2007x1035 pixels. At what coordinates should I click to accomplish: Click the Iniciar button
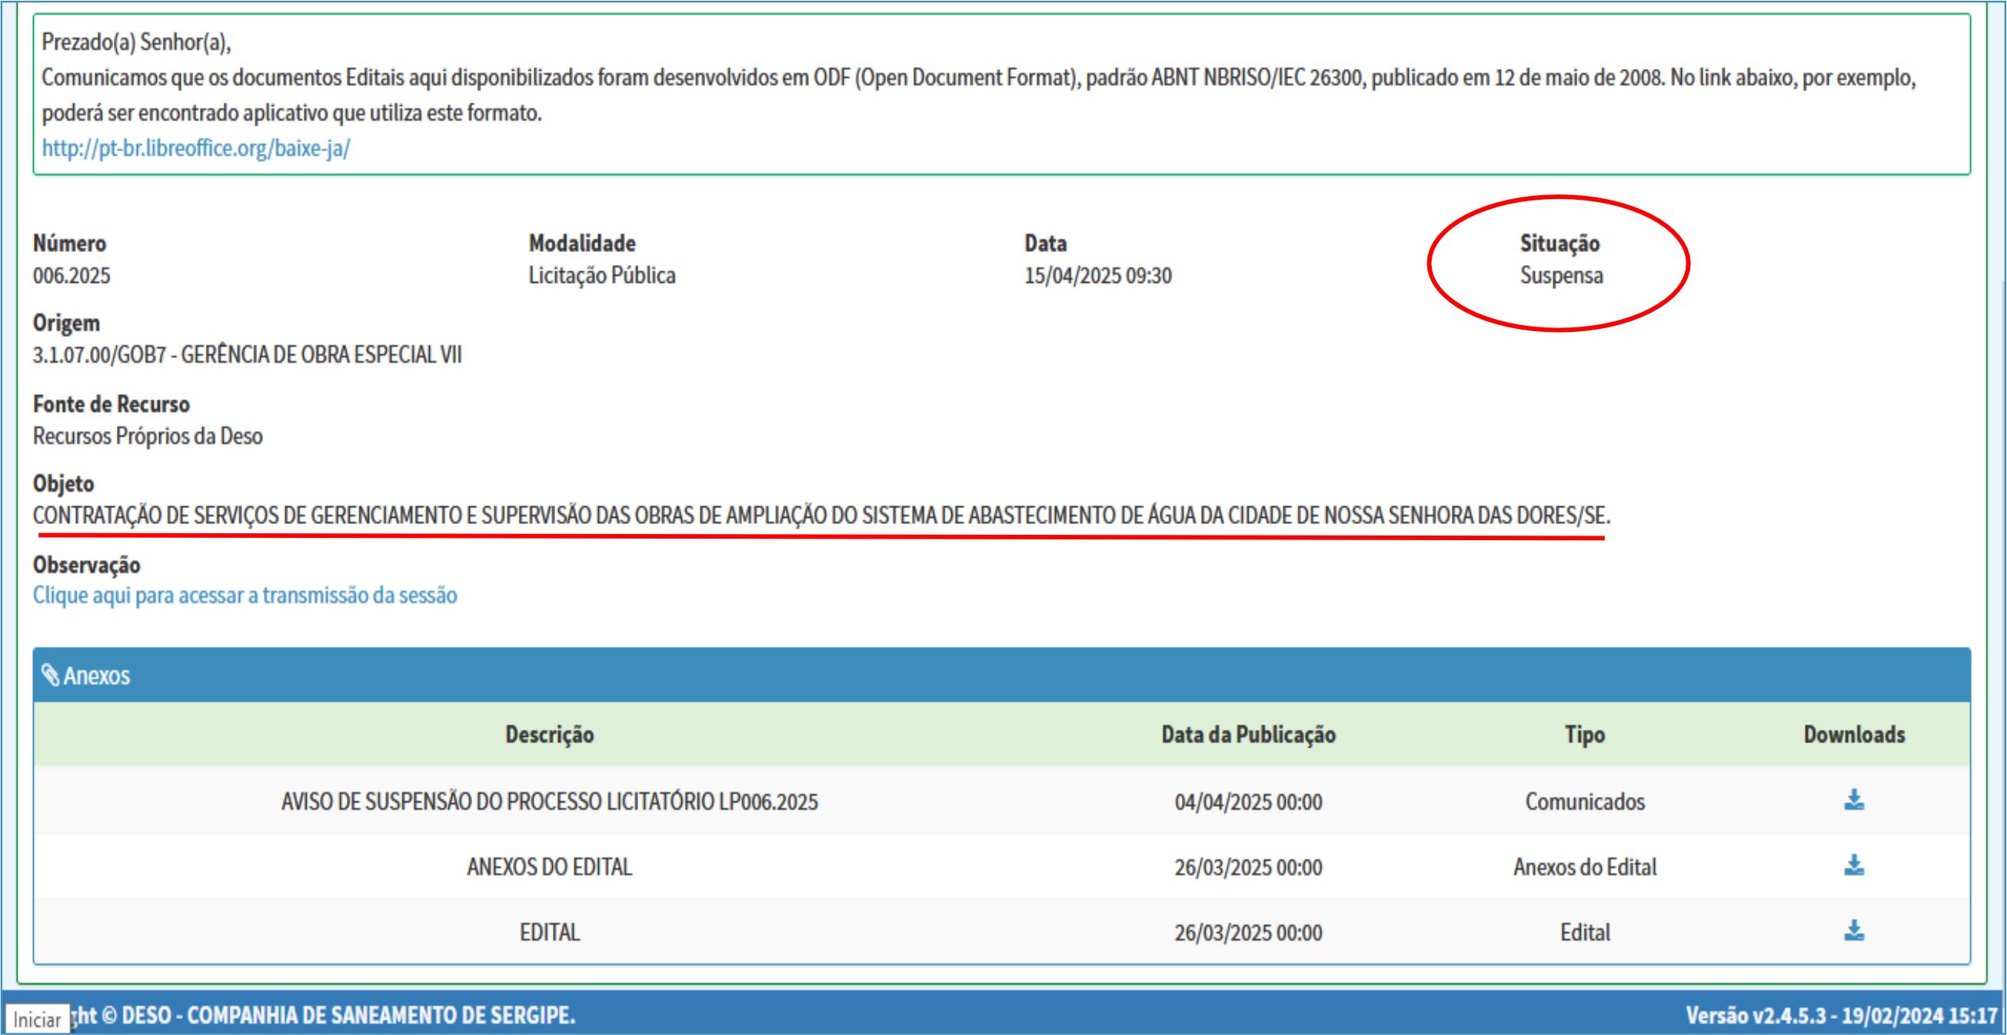tap(37, 1020)
